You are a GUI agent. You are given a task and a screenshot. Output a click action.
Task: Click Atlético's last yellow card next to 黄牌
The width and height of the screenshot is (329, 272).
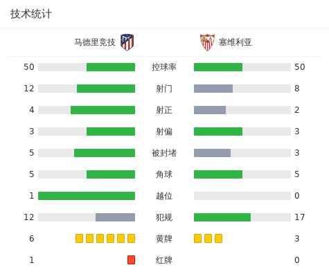tap(131, 238)
